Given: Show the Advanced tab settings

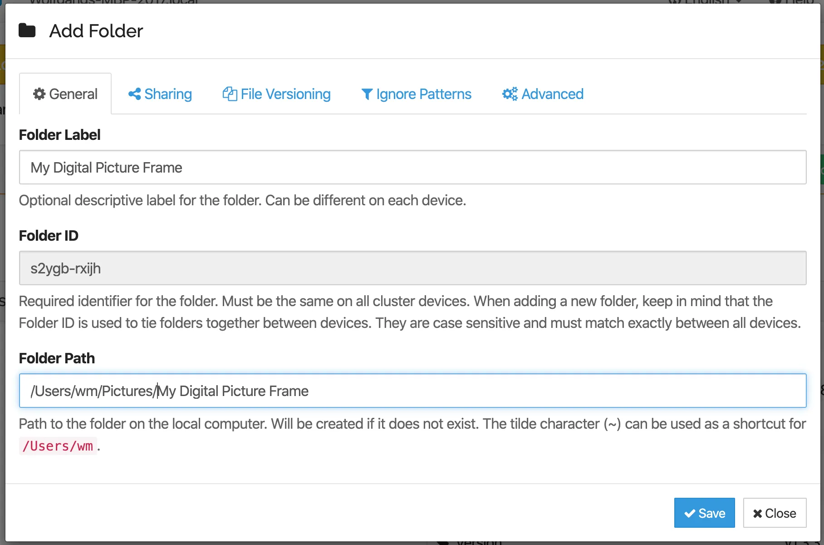Looking at the screenshot, I should tap(543, 94).
